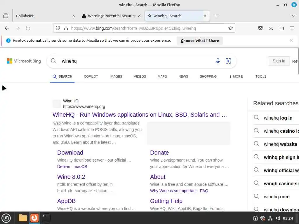
Task: Show the calendar from clock 05:24
Action: [288, 218]
